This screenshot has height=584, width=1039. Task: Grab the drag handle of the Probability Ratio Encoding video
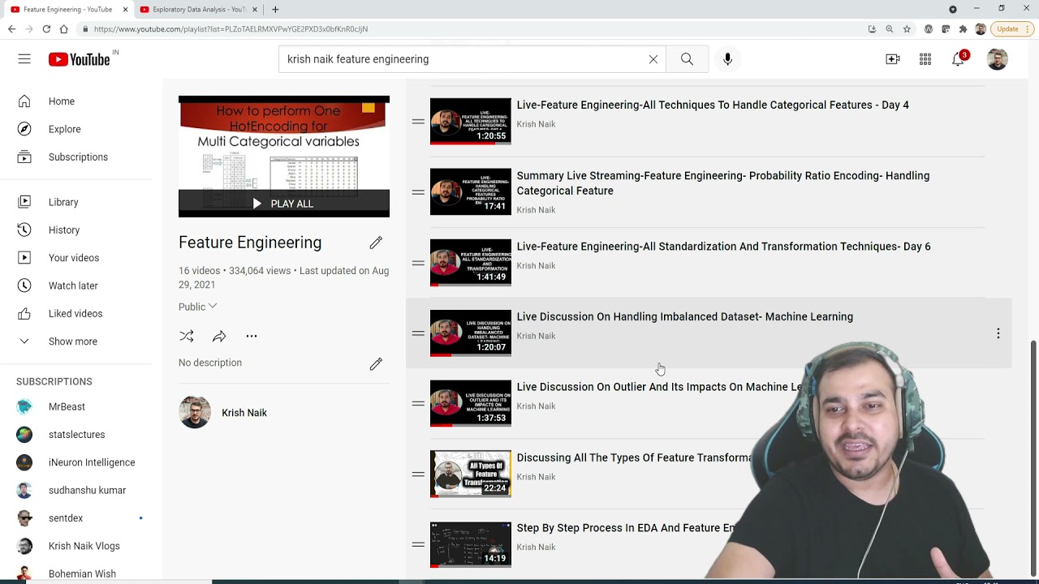coord(418,192)
